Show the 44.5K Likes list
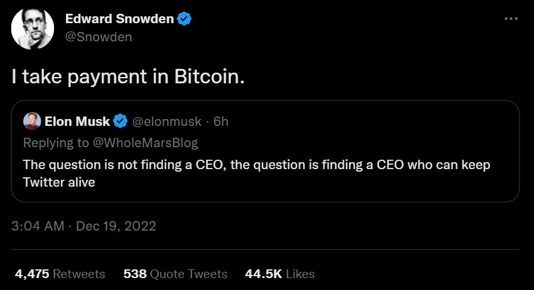 tap(280, 274)
